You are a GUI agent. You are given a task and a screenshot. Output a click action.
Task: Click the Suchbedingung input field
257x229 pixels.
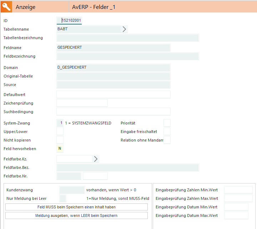[x=113, y=112]
